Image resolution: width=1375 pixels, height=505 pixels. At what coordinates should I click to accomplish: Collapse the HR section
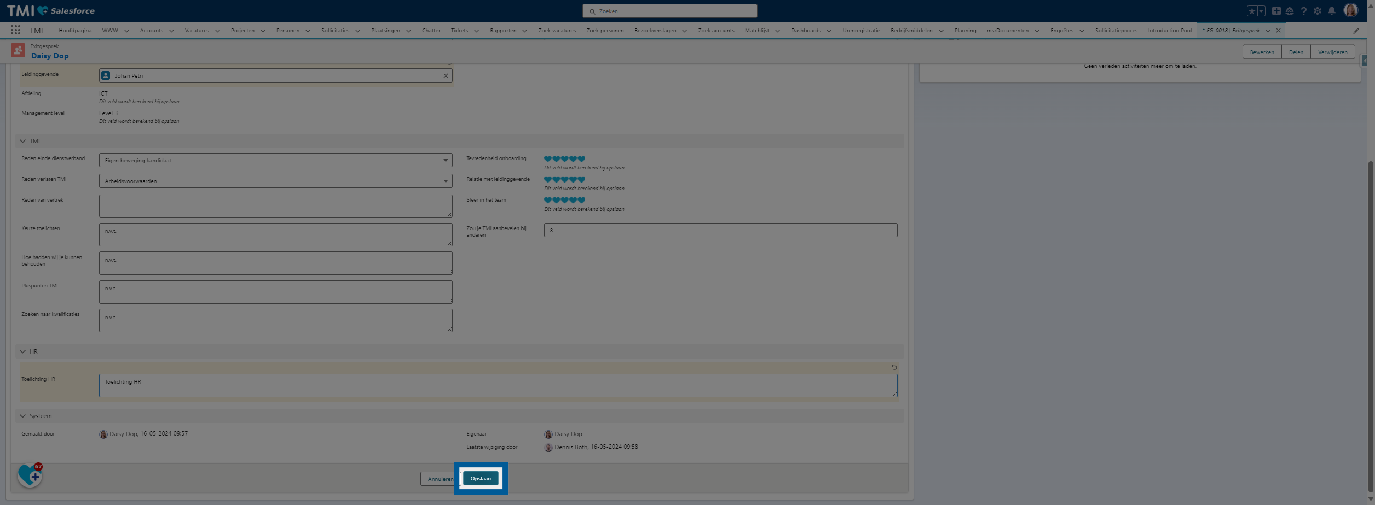pyautogui.click(x=22, y=351)
